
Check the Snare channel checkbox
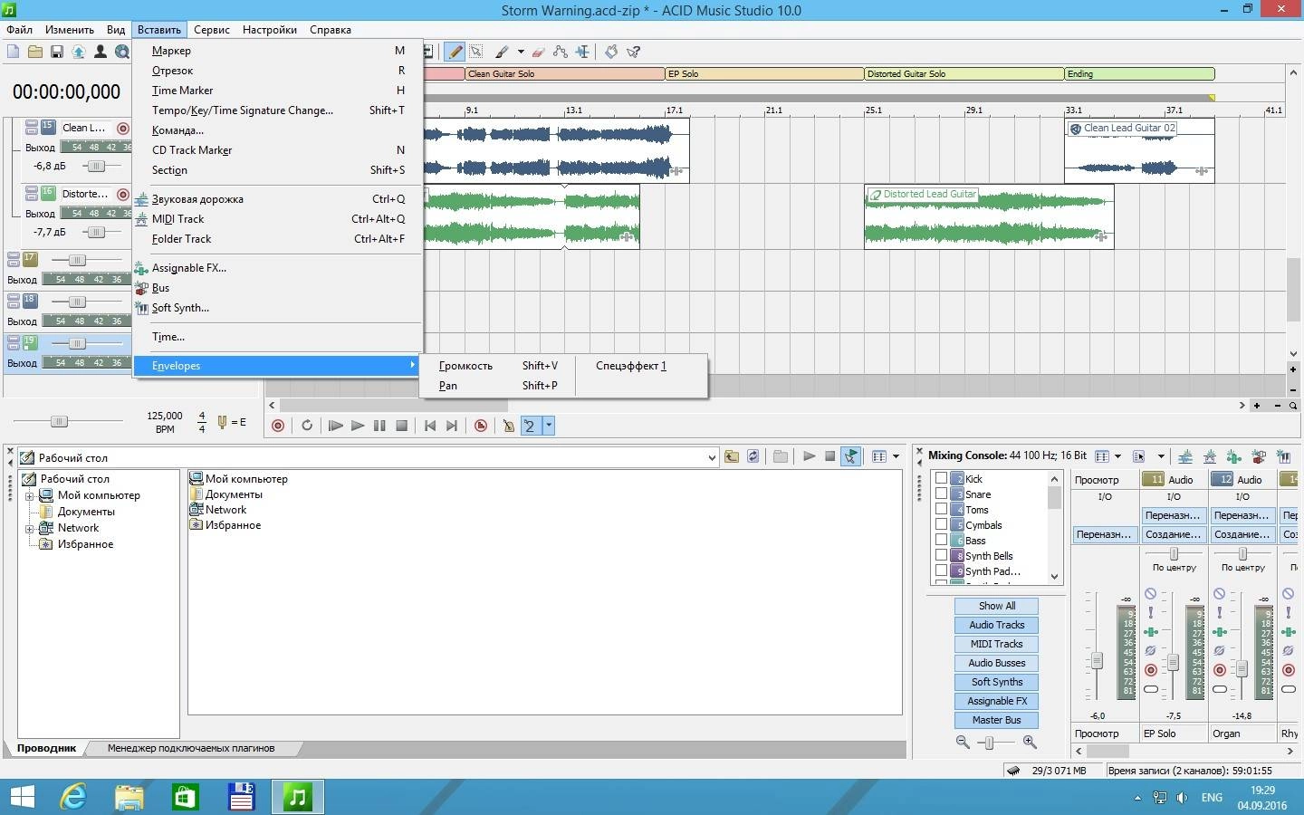(941, 494)
